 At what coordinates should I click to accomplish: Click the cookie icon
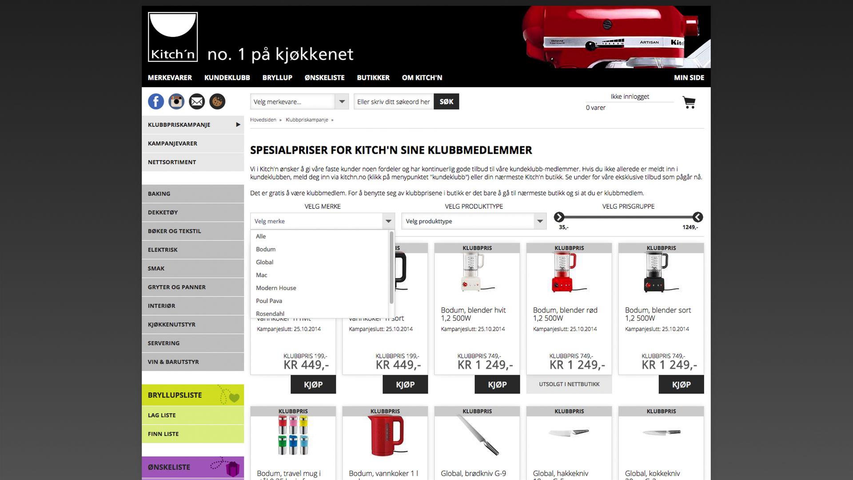(x=217, y=102)
